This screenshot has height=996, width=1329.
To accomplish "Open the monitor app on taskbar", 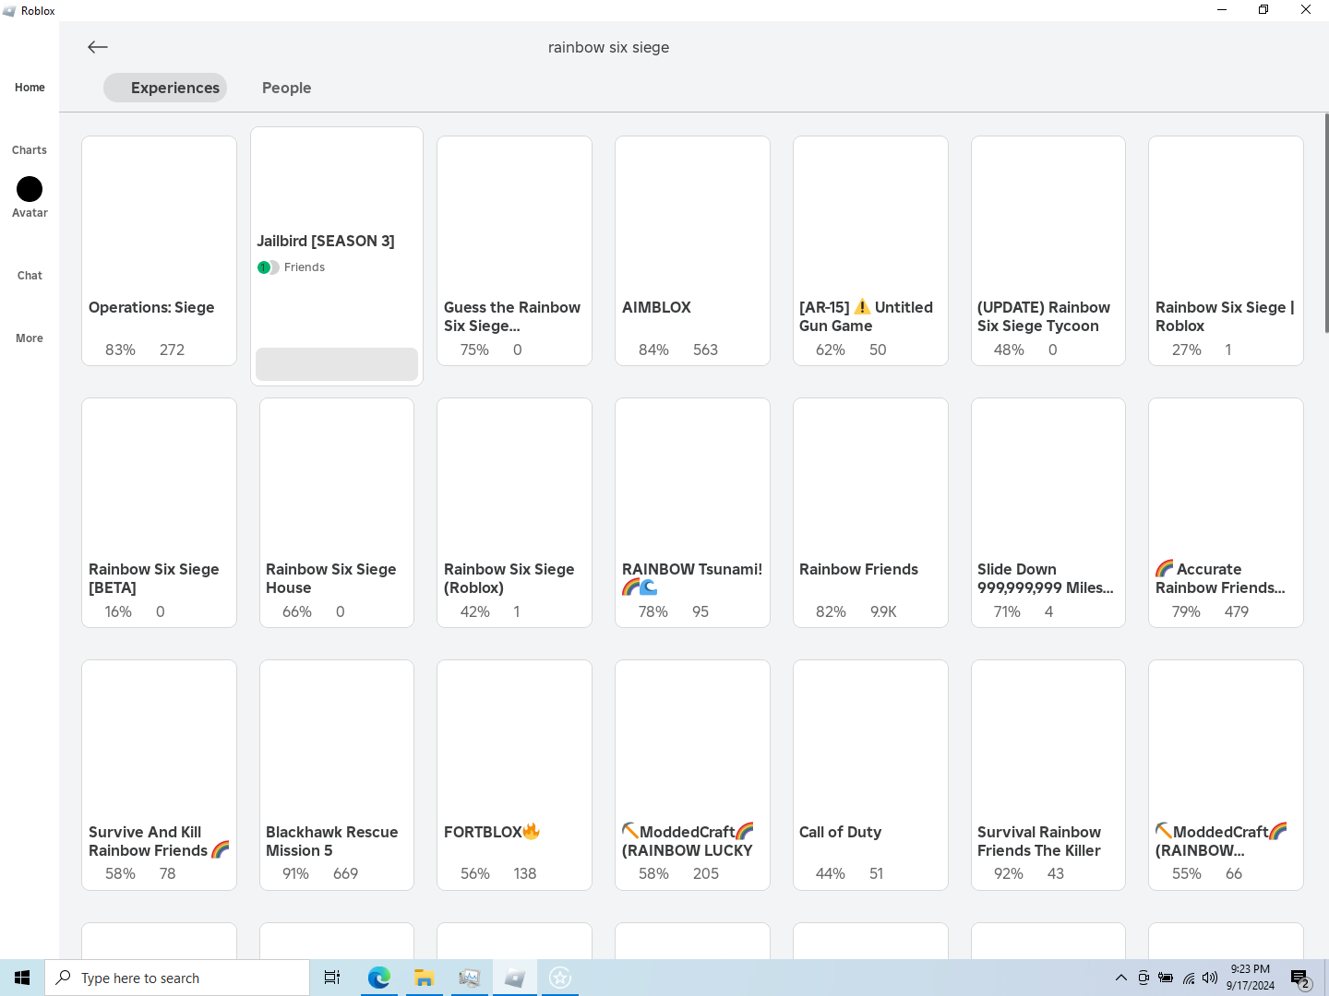I will pyautogui.click(x=469, y=978).
